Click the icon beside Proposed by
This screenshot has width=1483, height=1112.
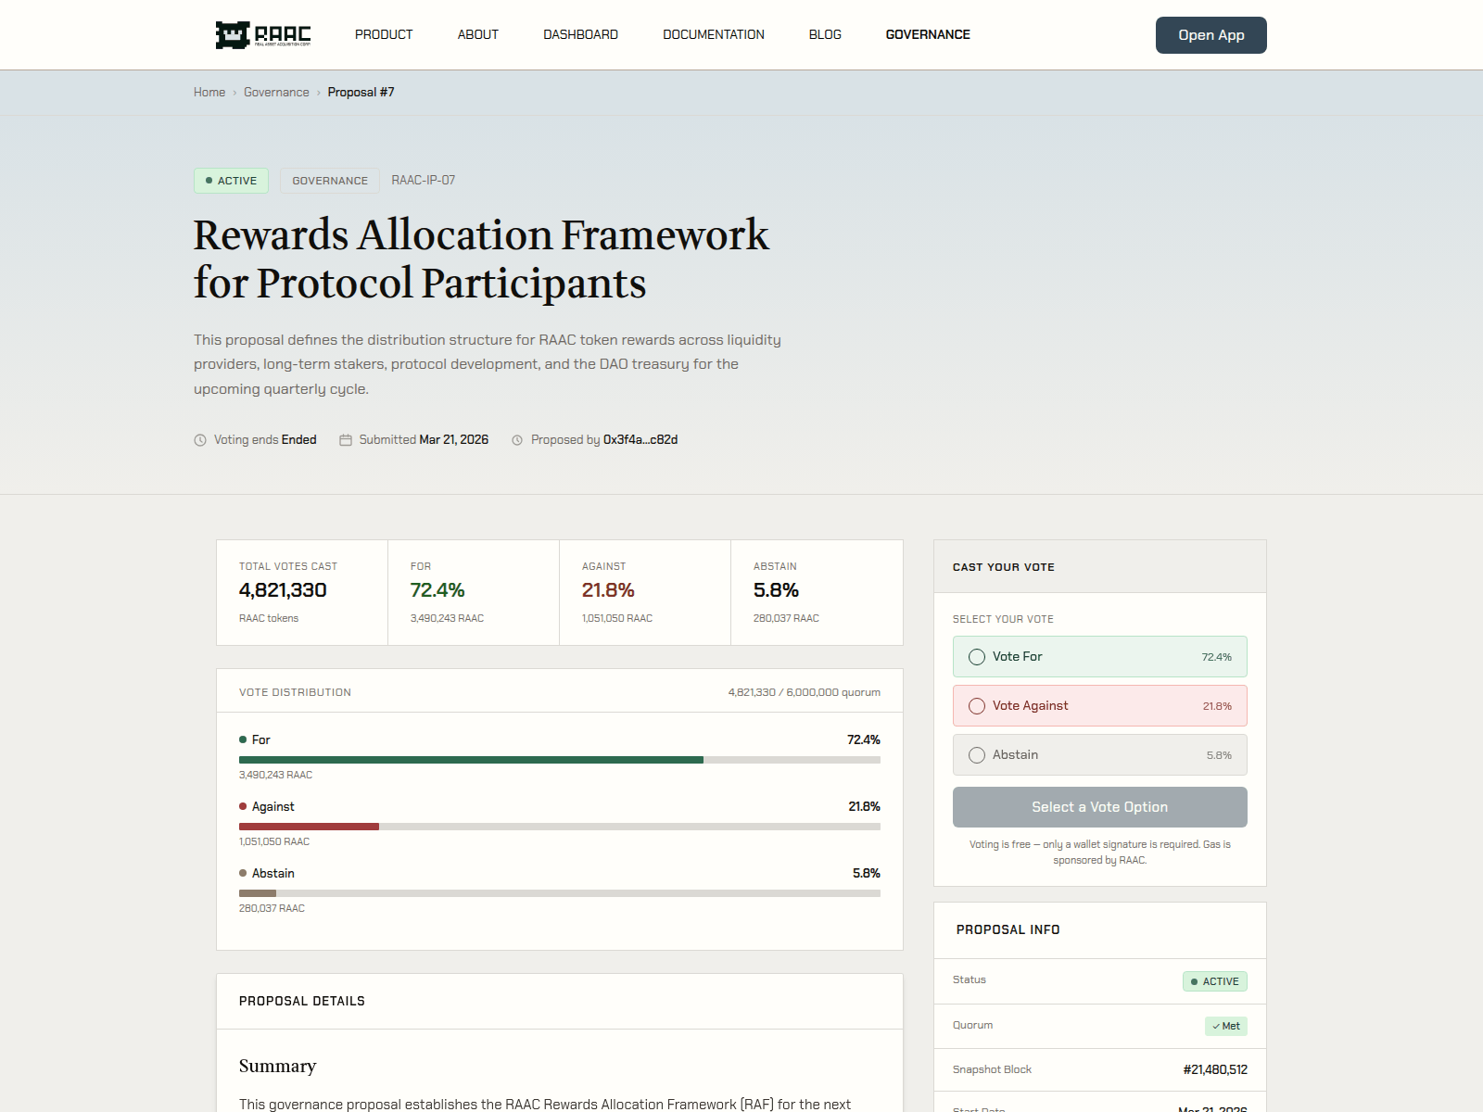(517, 440)
